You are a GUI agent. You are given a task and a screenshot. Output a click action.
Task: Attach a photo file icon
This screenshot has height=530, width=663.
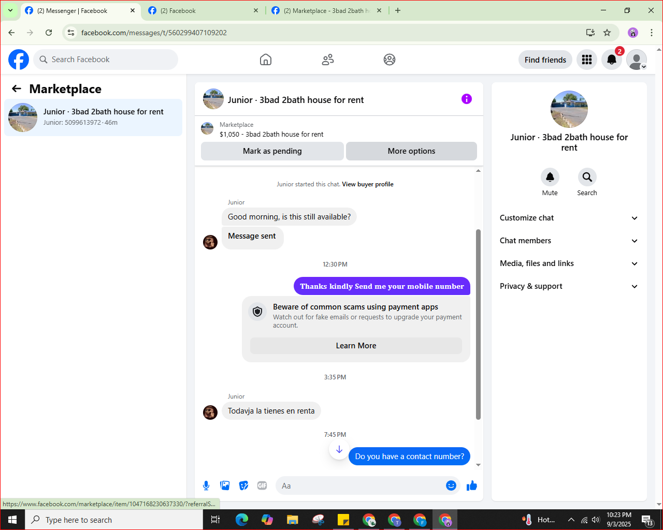225,485
